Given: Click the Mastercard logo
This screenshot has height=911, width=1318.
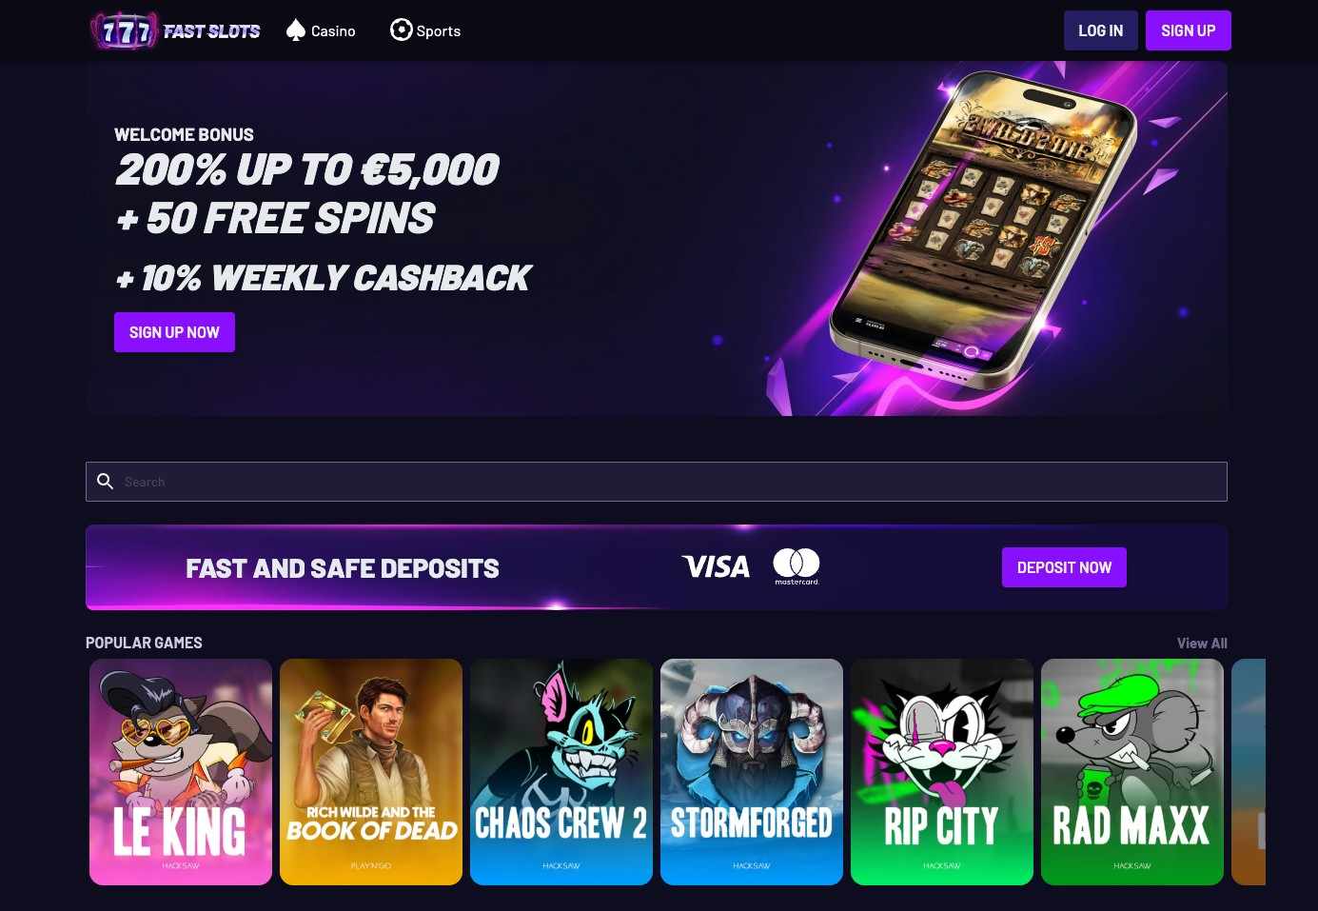Looking at the screenshot, I should 797,566.
